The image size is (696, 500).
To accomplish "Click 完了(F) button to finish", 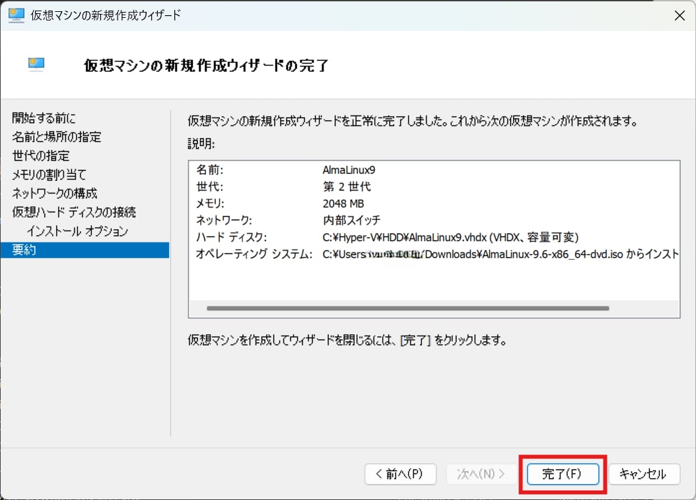I will pos(562,474).
